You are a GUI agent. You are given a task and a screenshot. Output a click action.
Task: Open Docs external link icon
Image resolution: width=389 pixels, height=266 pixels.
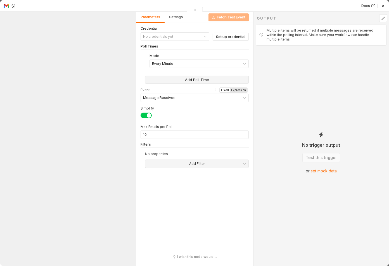373,6
